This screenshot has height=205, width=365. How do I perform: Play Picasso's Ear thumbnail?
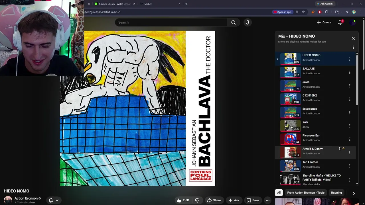click(290, 139)
